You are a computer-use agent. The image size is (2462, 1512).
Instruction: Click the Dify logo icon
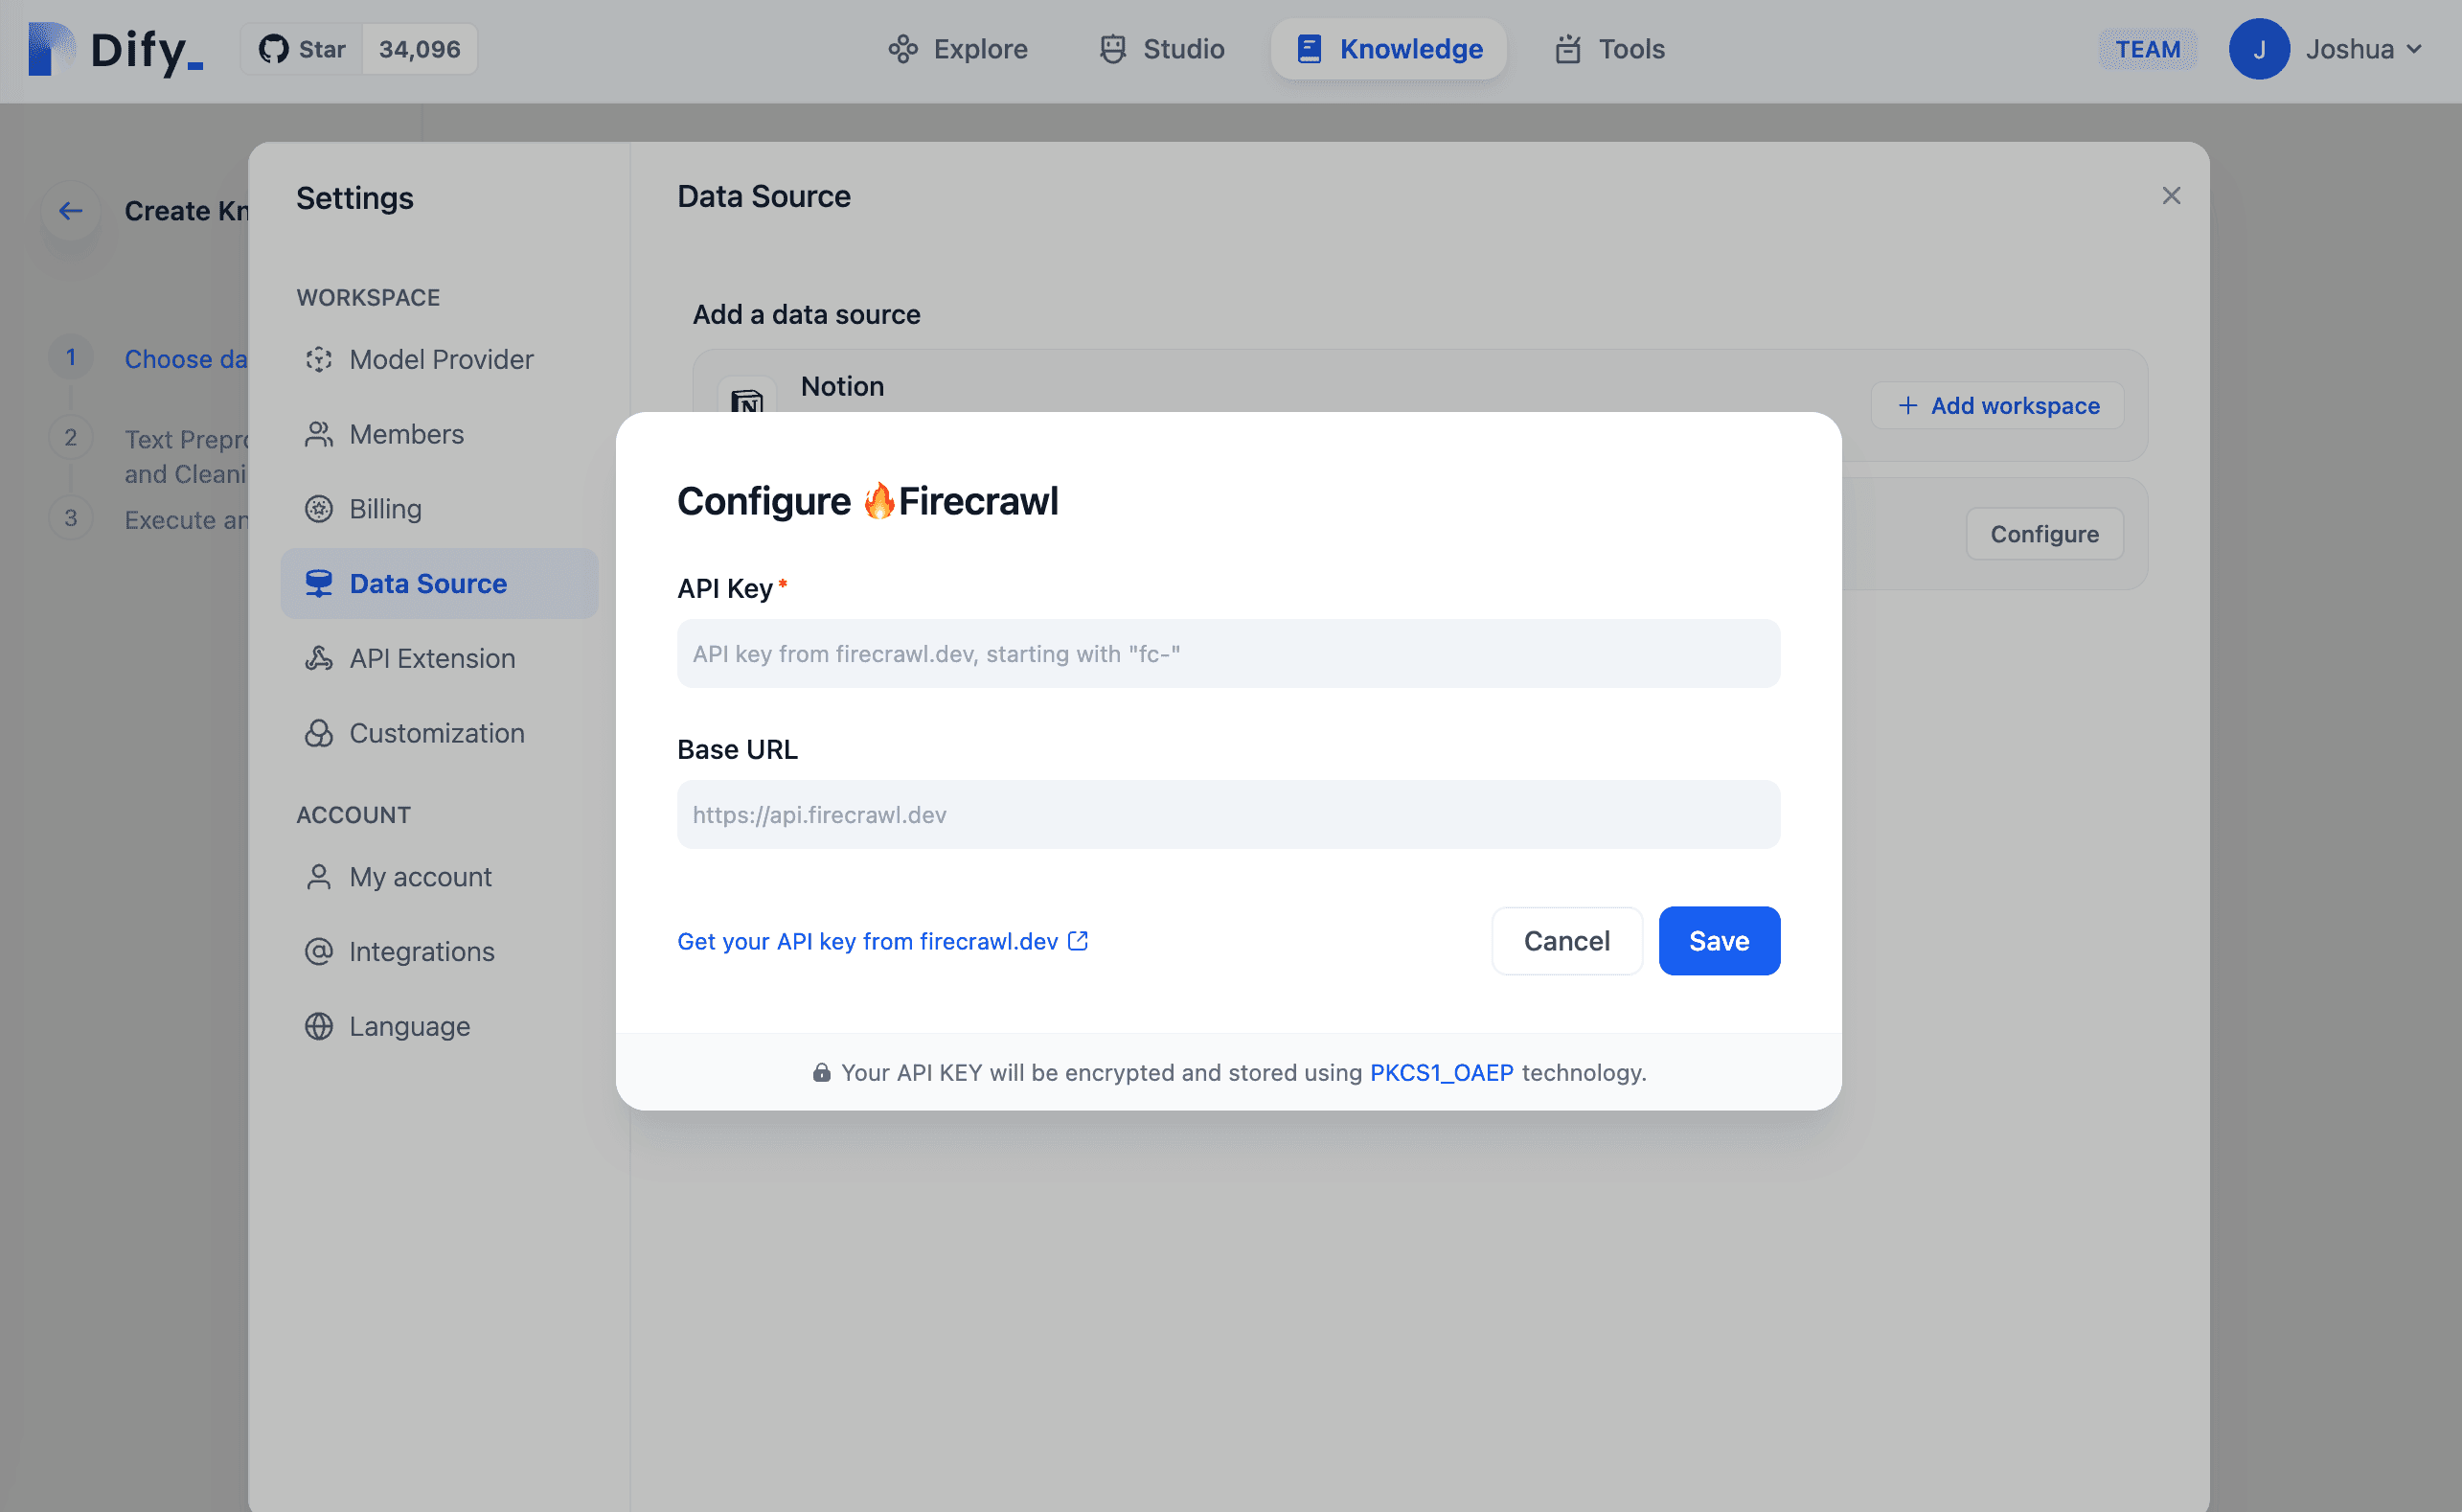click(x=50, y=48)
